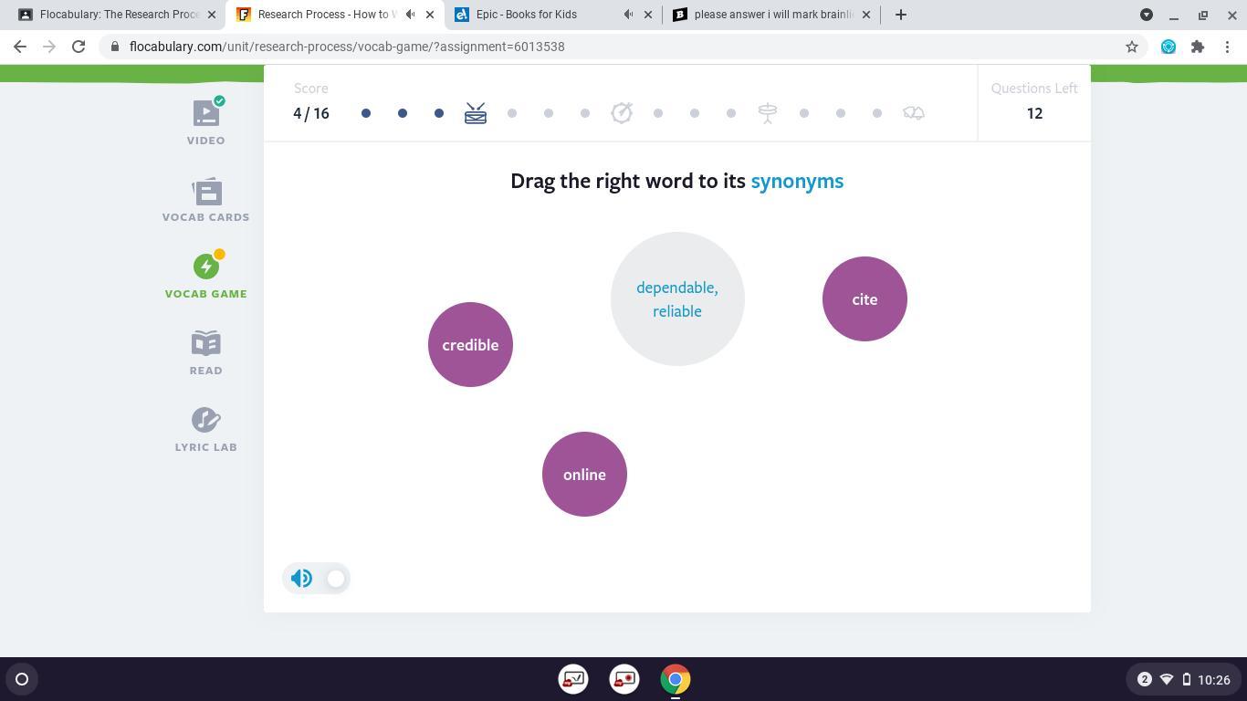Close the 'please answer' Brainly tab

866,15
